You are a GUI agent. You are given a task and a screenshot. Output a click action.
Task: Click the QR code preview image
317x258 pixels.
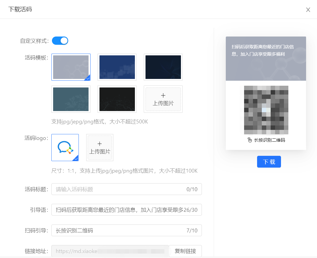266,110
